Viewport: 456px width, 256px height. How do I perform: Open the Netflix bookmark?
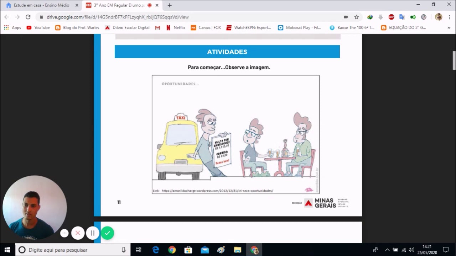click(x=176, y=27)
